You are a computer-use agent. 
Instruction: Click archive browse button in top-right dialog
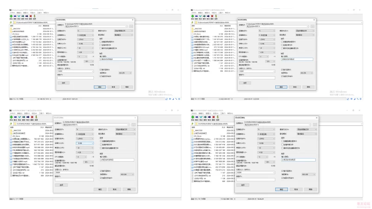312,26
